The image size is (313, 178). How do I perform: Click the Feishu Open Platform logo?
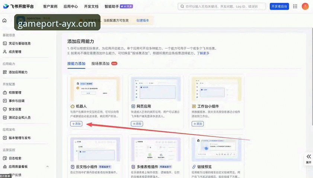click(x=18, y=6)
